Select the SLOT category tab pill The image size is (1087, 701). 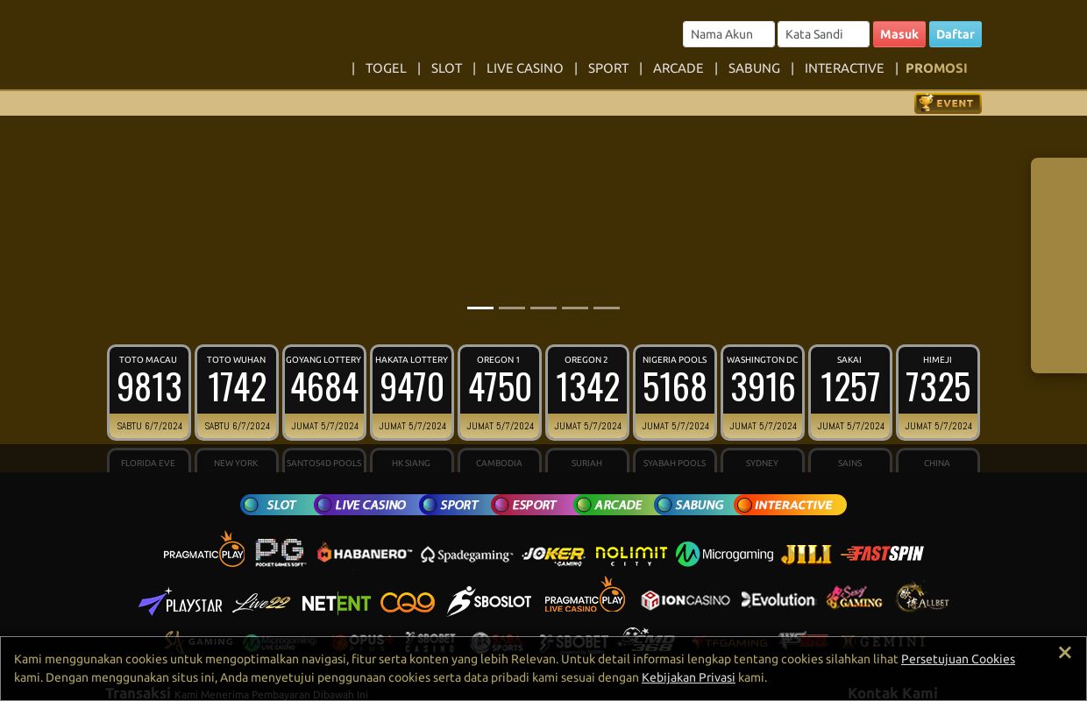(x=278, y=505)
